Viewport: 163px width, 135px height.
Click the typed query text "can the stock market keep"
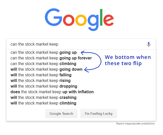click(x=34, y=44)
